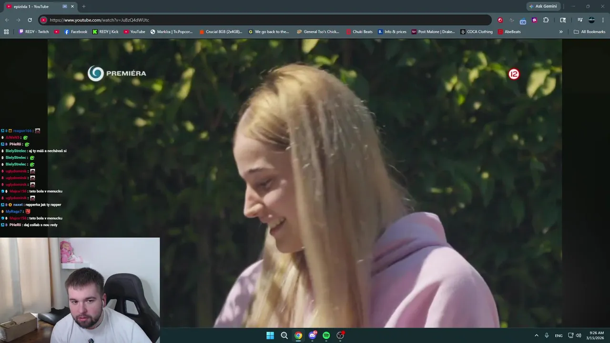
Task: Expand the hidden bookmarks chevron
Action: (561, 32)
